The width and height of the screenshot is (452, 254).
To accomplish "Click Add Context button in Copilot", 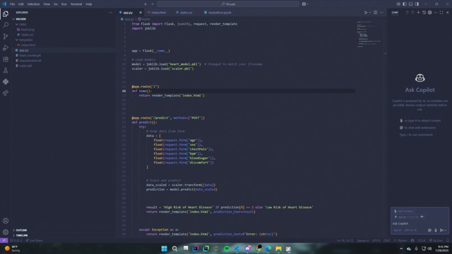I will 404,211.
